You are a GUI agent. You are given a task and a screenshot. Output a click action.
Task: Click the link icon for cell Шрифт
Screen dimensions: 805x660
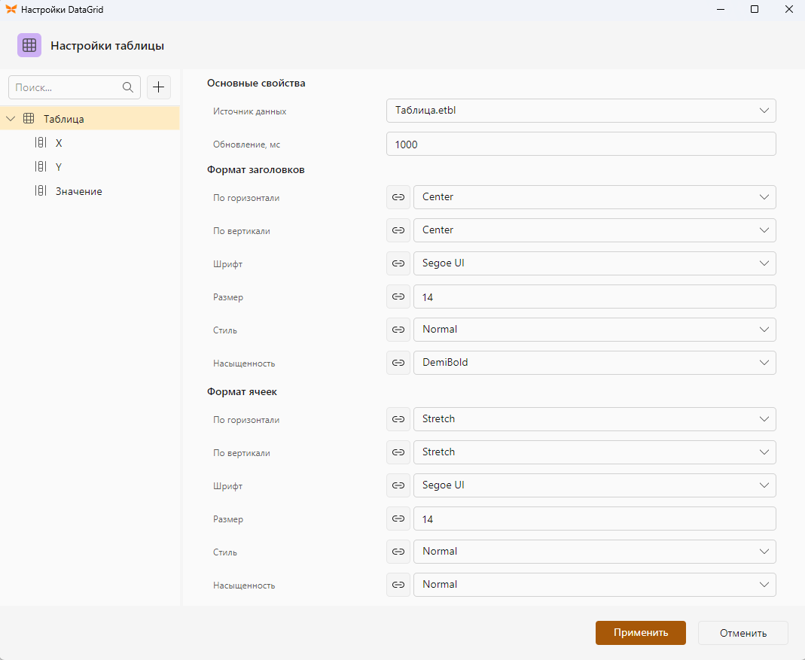pyautogui.click(x=398, y=485)
